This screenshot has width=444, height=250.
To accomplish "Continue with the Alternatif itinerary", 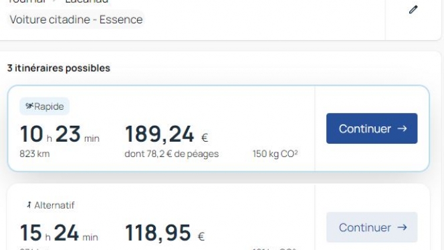I will point(372,227).
